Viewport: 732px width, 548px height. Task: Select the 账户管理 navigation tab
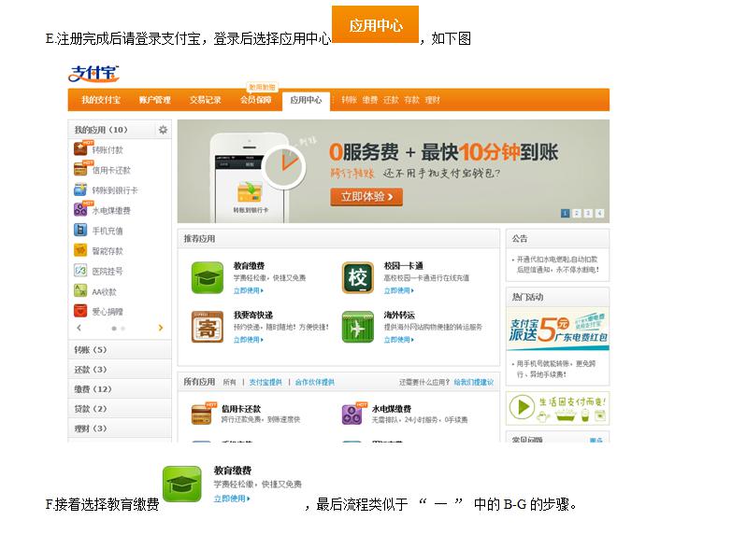pos(154,100)
